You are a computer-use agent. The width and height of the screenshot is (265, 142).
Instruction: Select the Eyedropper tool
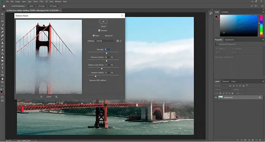[x=2, y=32]
